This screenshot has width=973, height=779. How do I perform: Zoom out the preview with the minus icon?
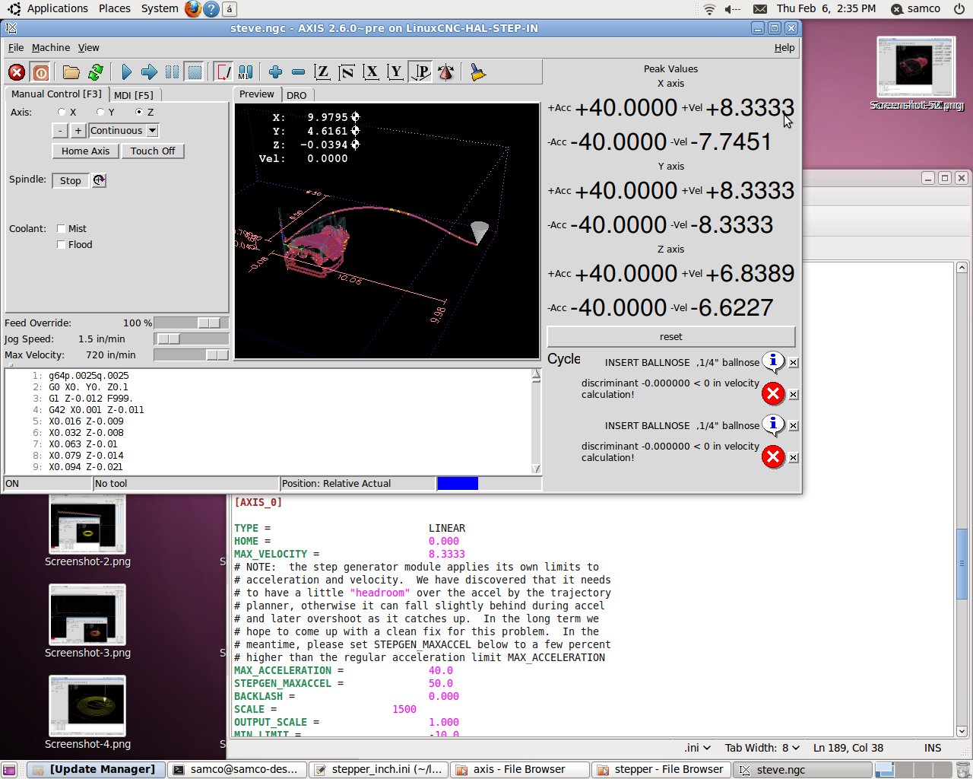(298, 72)
